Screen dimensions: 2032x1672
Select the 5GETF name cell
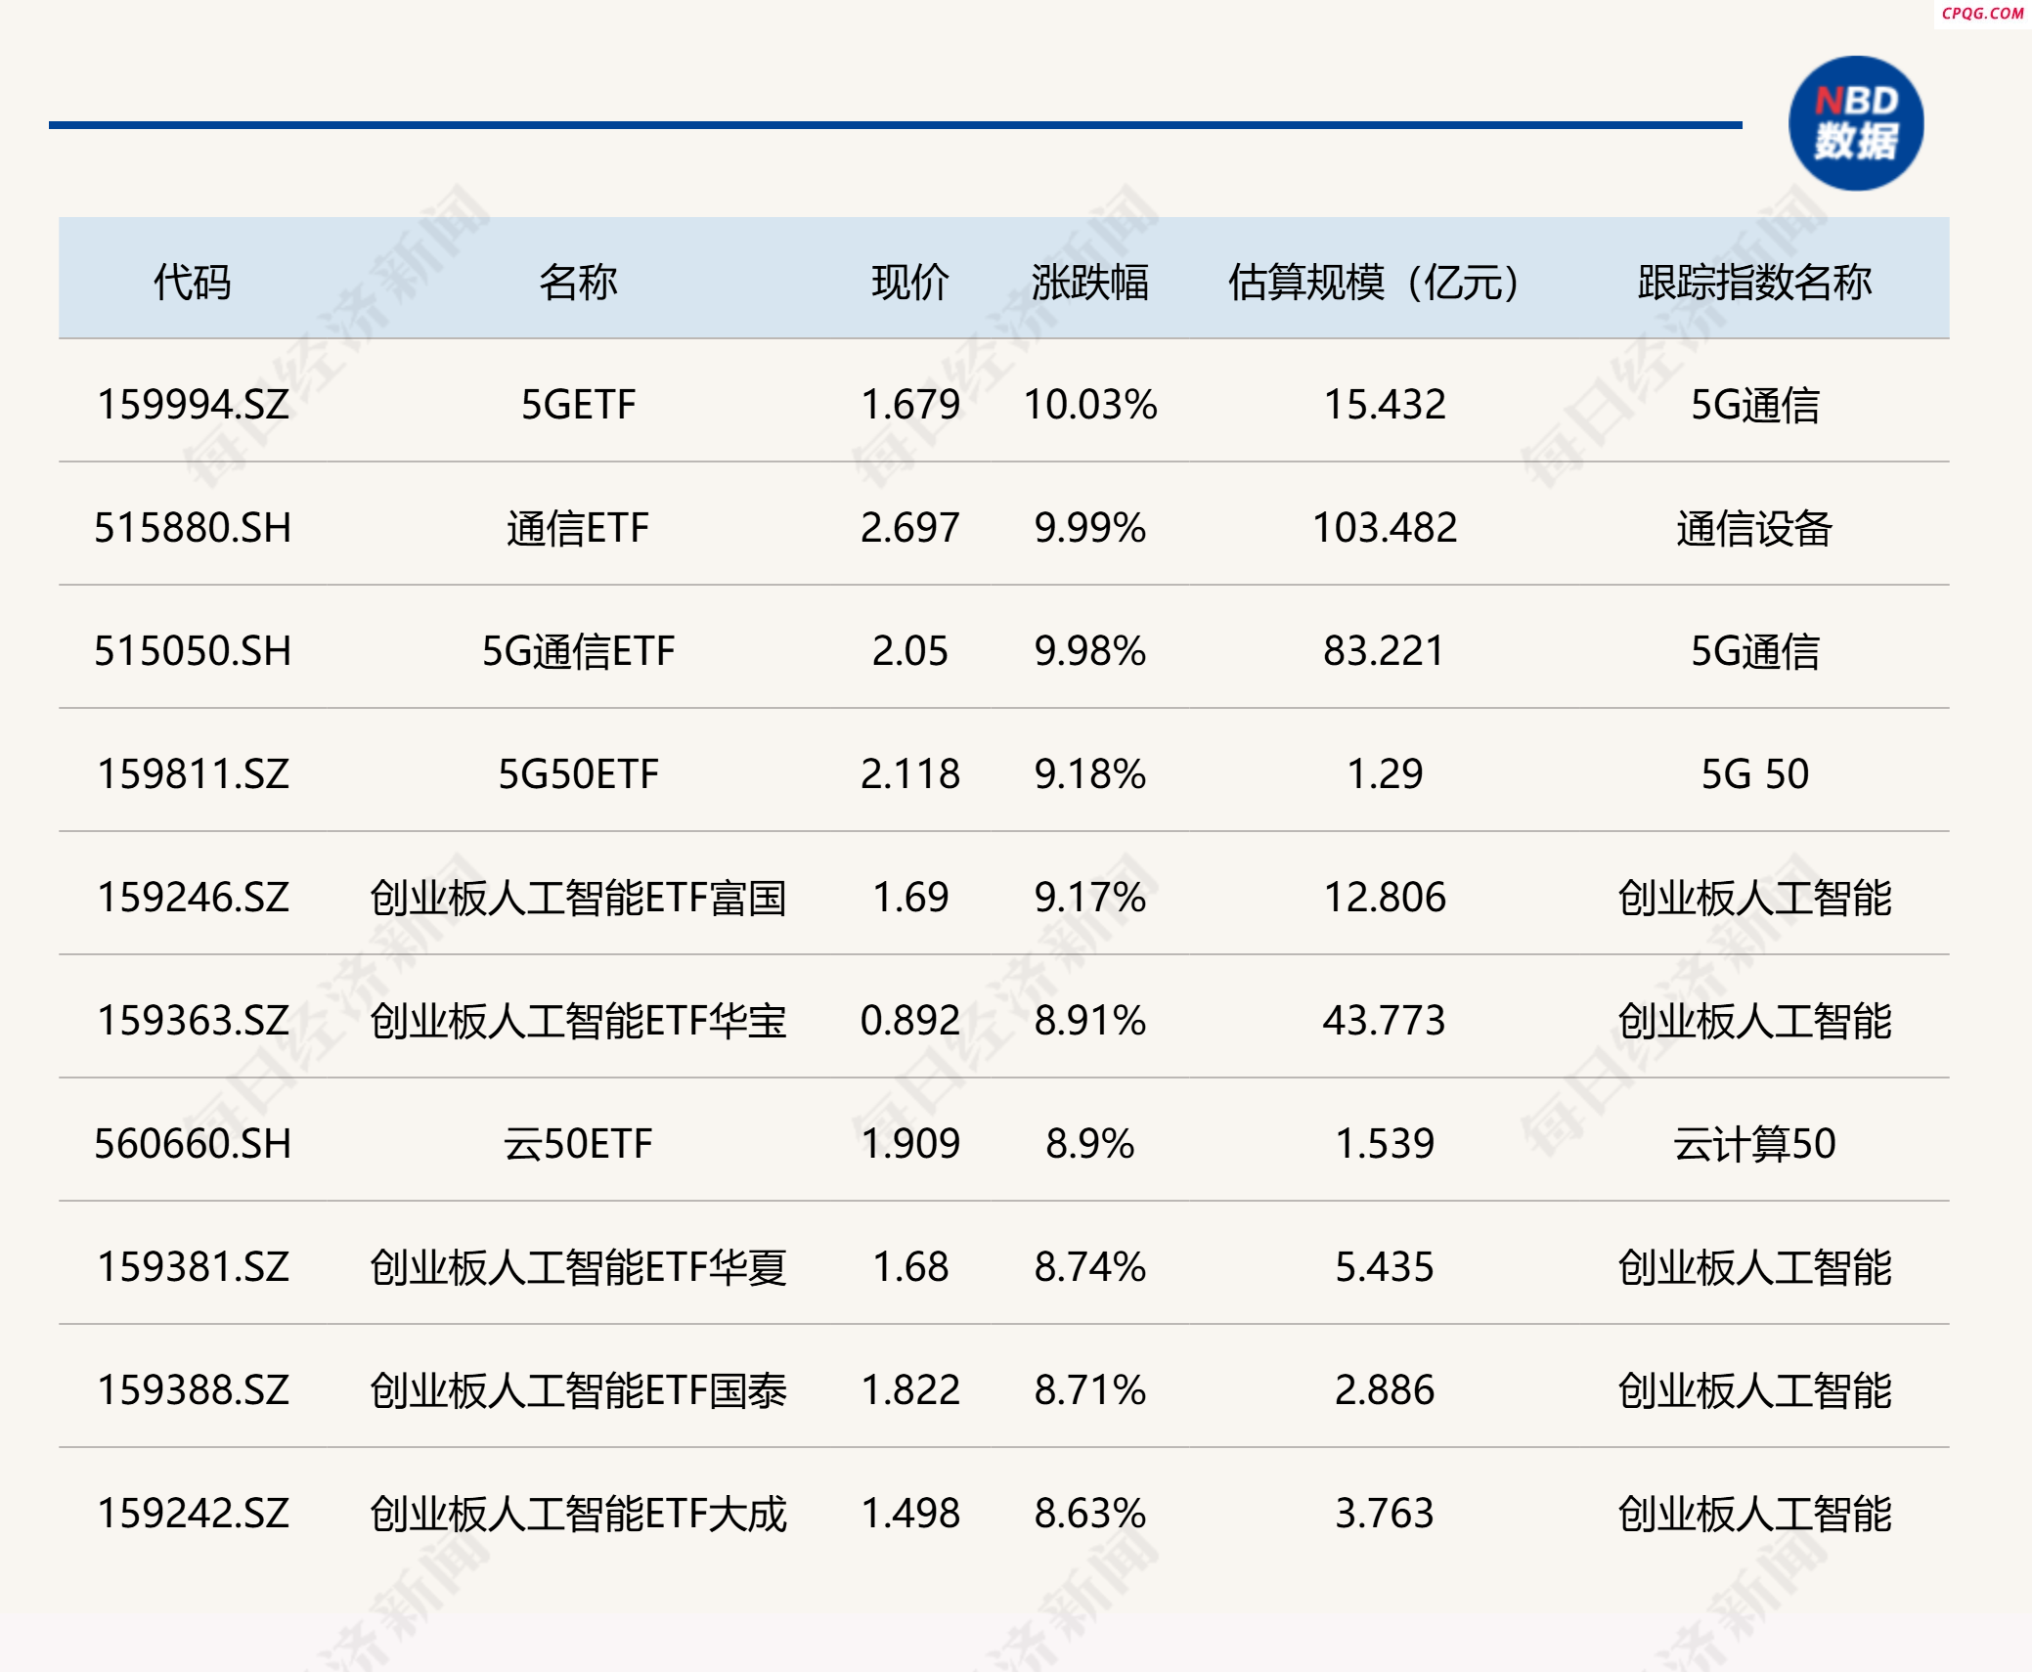click(x=578, y=405)
